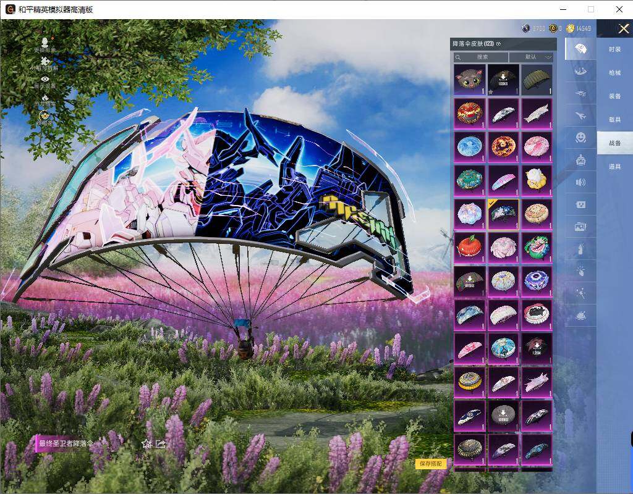The width and height of the screenshot is (633, 494).
Task: Select the parachute skin category icon
Action: (580, 49)
